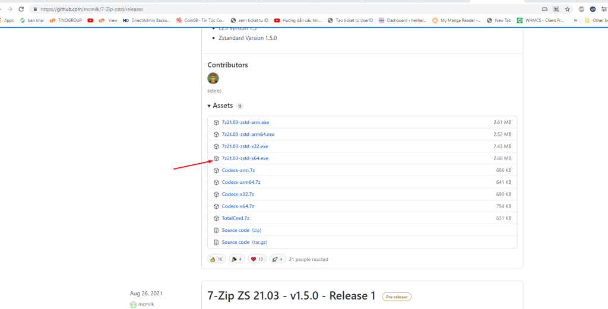This screenshot has height=309, width=608.
Task: Click package icon beside 7z21.03-zstd-x32.exe
Action: tap(216, 146)
